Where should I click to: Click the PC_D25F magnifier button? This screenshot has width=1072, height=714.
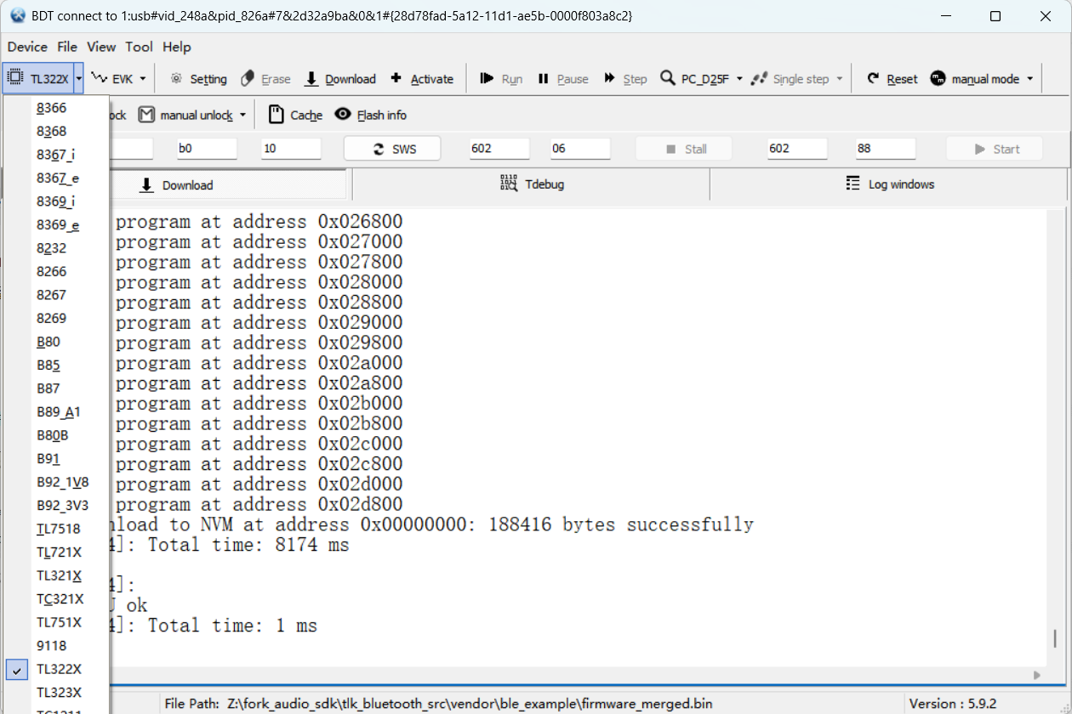coord(694,78)
